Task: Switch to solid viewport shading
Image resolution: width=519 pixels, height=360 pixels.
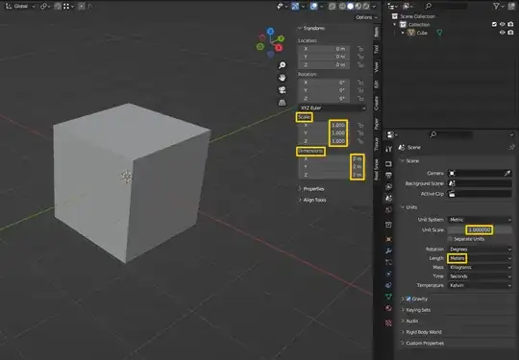Action: coord(350,6)
